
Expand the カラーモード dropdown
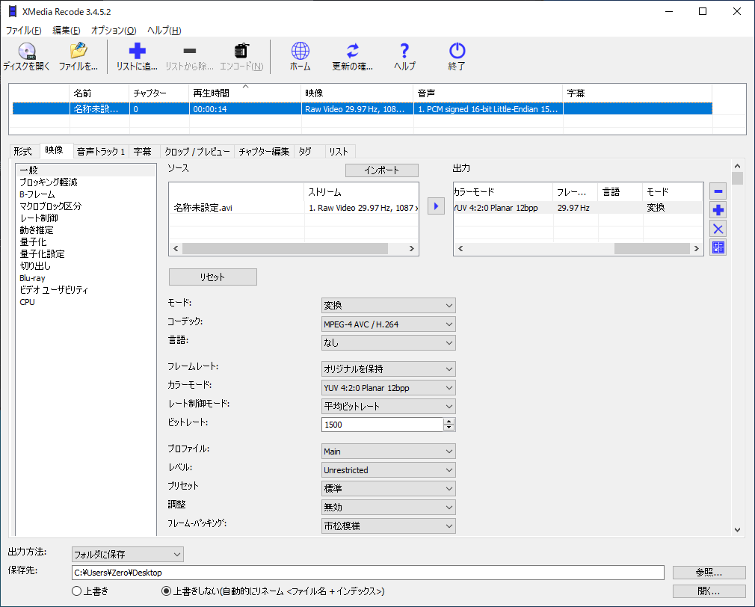pos(388,387)
